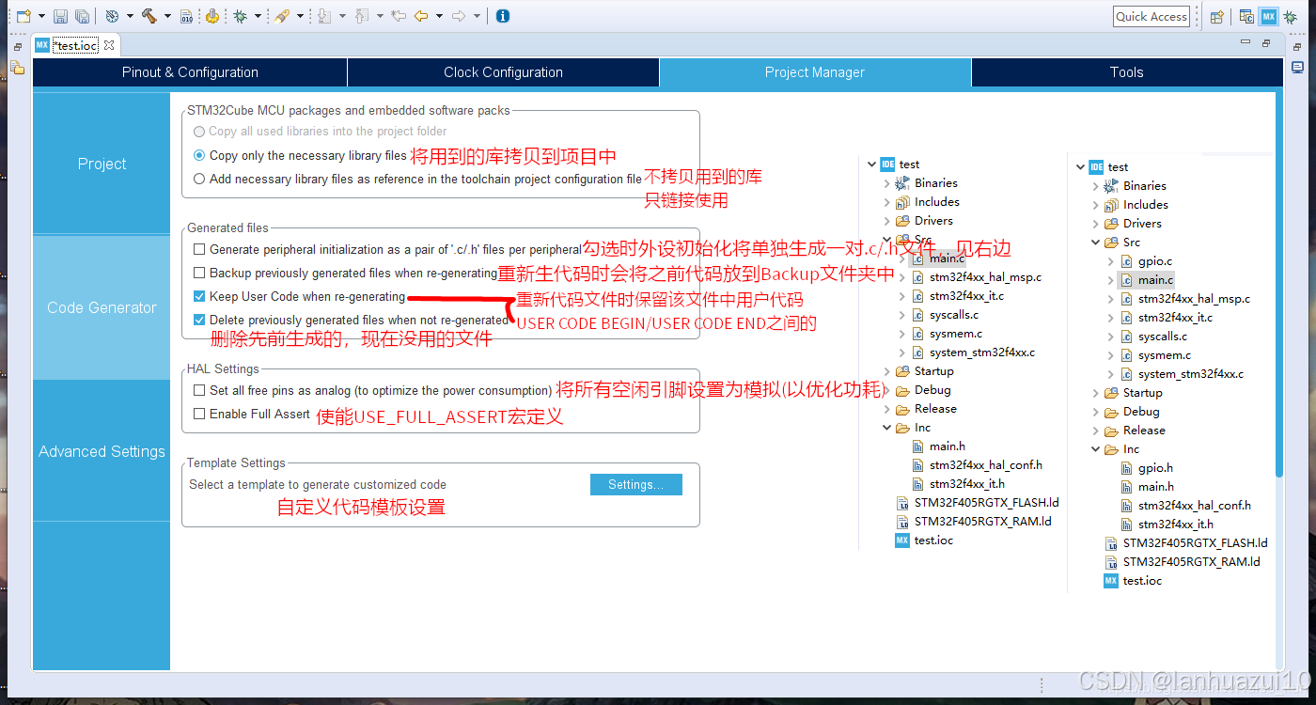This screenshot has width=1316, height=705.
Task: Build the project with hammer icon
Action: coord(149,16)
